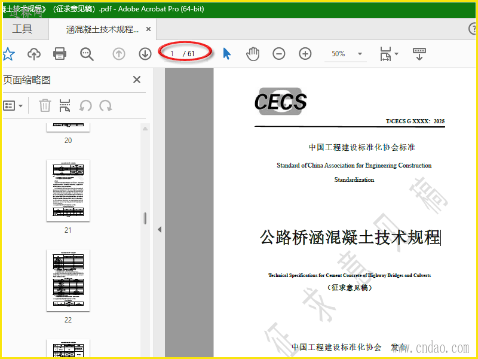
Task: Click the title 公路桥涵混凝土技术规程
Action: tap(350, 237)
